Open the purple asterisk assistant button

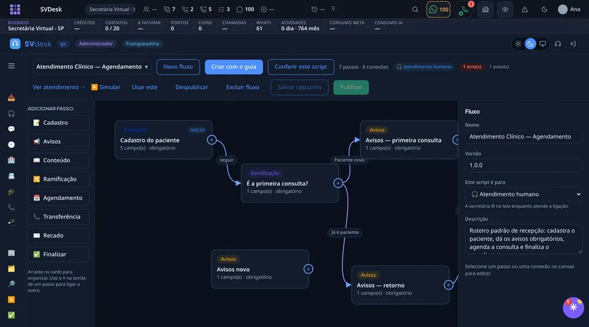pyautogui.click(x=573, y=307)
